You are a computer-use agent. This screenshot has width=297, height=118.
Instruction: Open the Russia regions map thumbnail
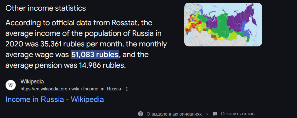(223, 25)
